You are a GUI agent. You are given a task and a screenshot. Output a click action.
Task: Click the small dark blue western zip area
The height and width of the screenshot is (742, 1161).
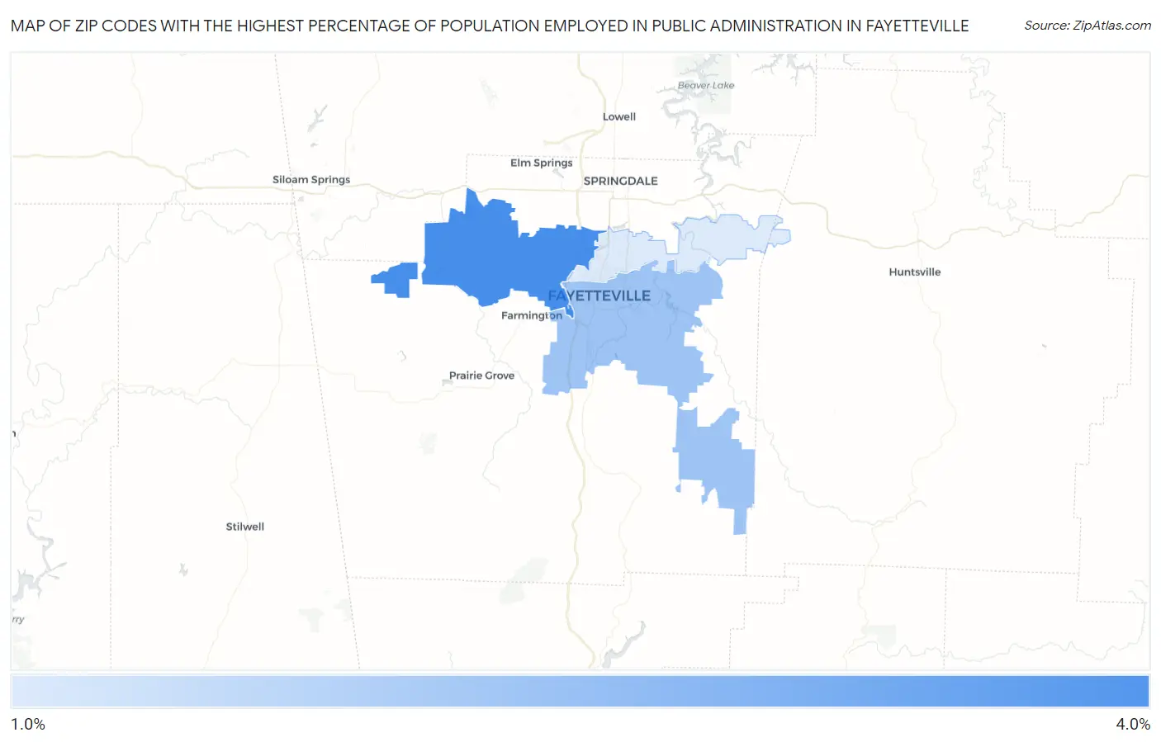(398, 279)
